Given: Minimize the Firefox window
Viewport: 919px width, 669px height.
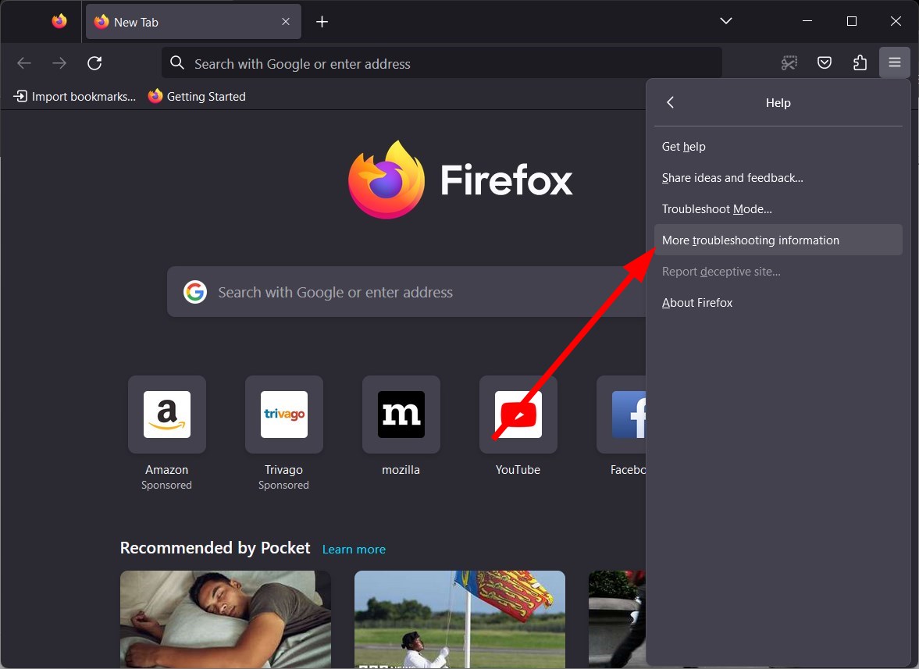Looking at the screenshot, I should click(x=807, y=21).
